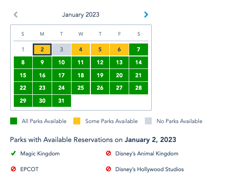Screen dimensions: 226x179
Task: Click the January 2023 month heading
Action: coord(81,15)
